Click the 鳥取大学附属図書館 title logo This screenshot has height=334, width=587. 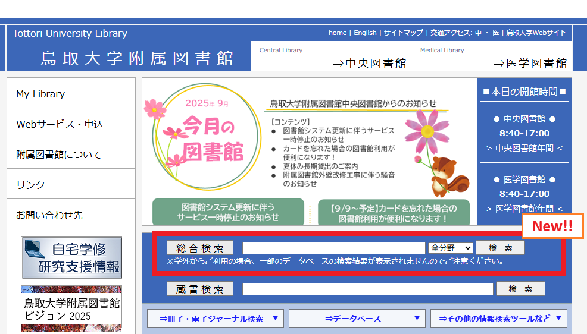click(137, 58)
